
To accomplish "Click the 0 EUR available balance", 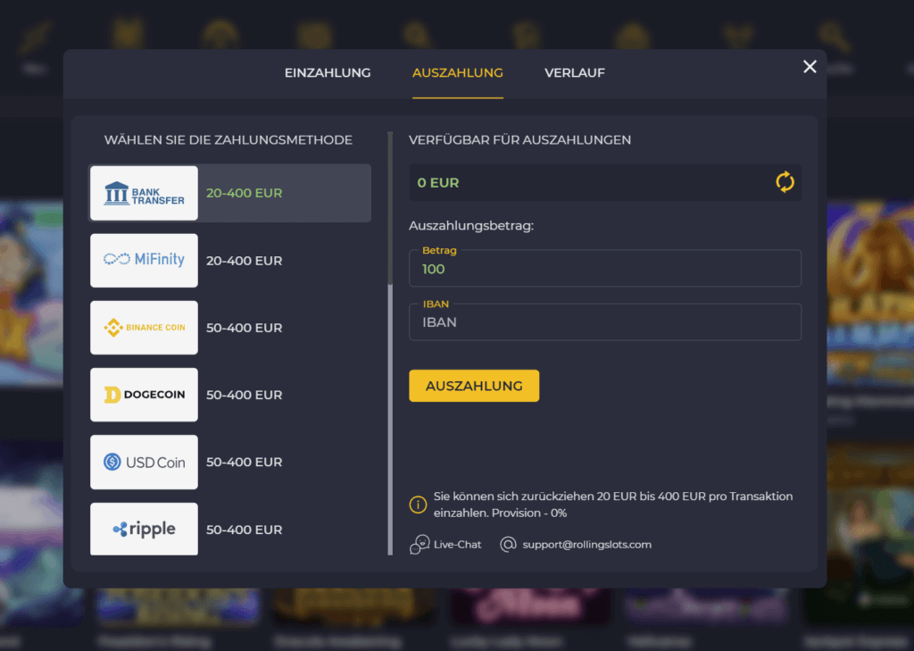I will 438,182.
